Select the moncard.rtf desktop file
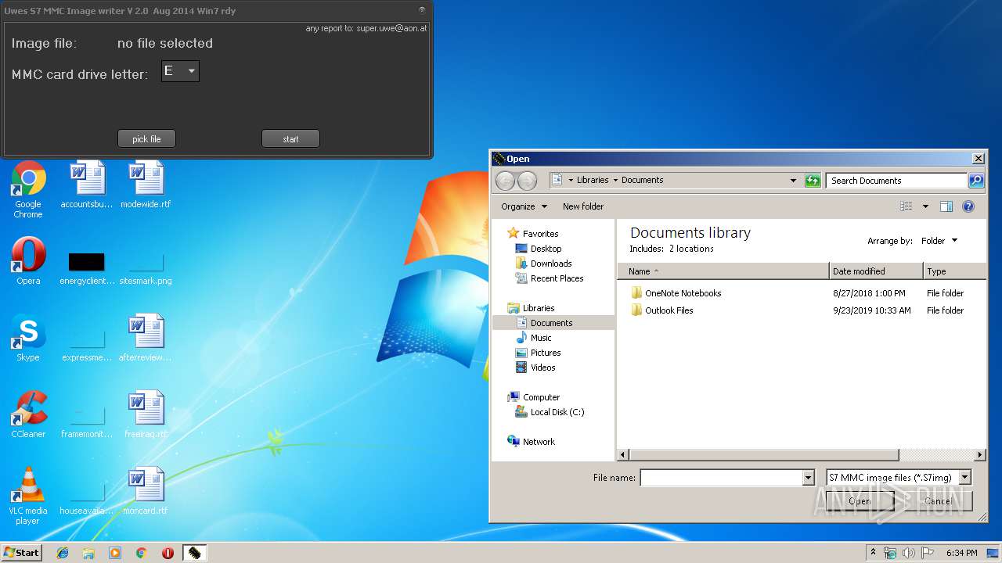Image resolution: width=1002 pixels, height=563 pixels. [x=146, y=492]
